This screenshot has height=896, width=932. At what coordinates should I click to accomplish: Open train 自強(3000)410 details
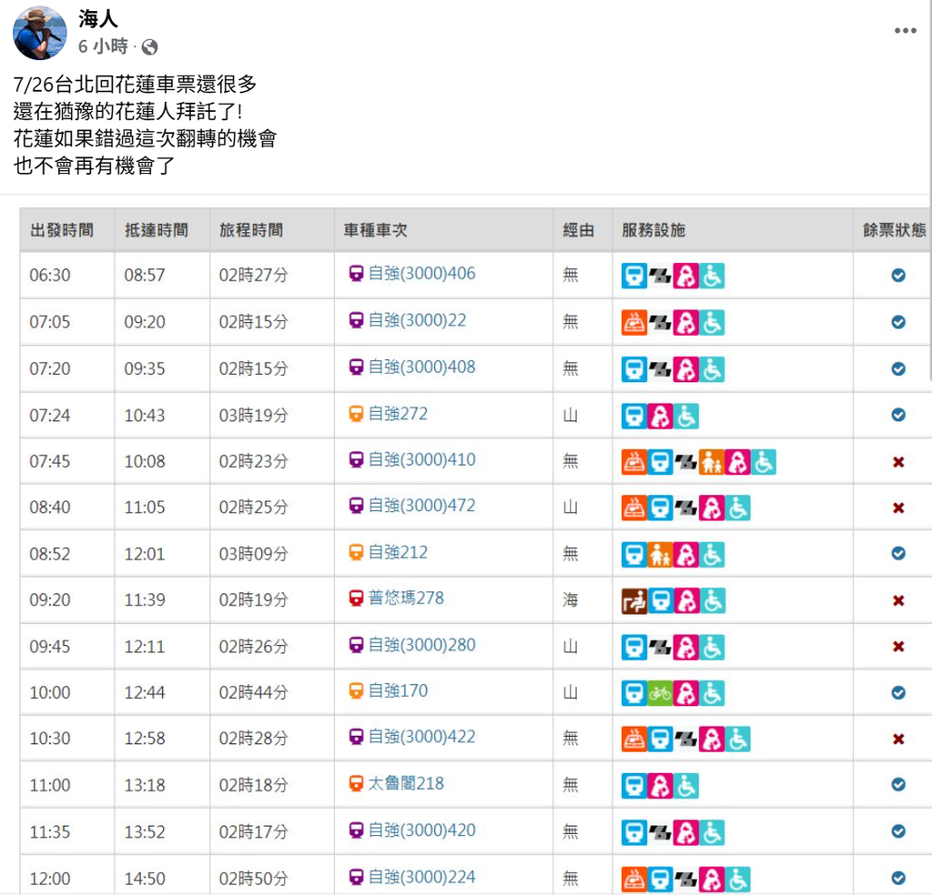(422, 459)
